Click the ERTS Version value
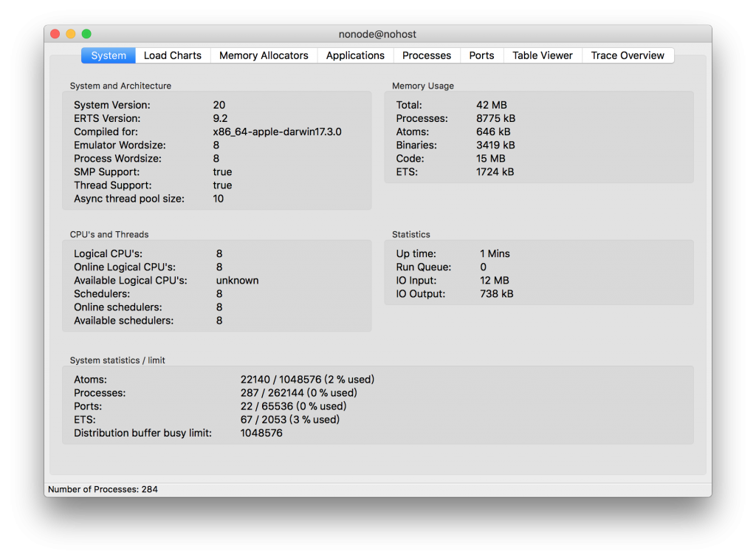This screenshot has height=560, width=756. [x=220, y=118]
